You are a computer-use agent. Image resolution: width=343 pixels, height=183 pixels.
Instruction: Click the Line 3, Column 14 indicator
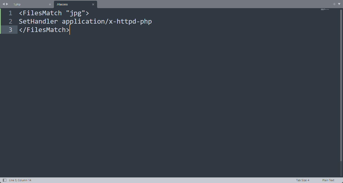[x=20, y=180]
